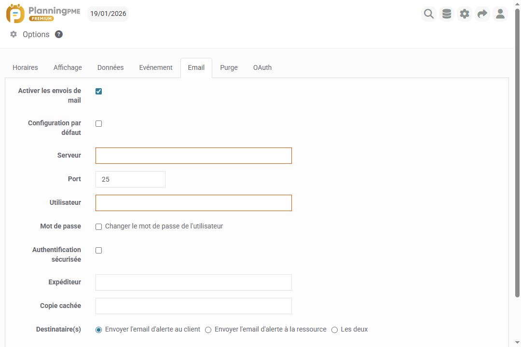The width and height of the screenshot is (521, 347).
Task: Select the Email tab
Action: [196, 68]
